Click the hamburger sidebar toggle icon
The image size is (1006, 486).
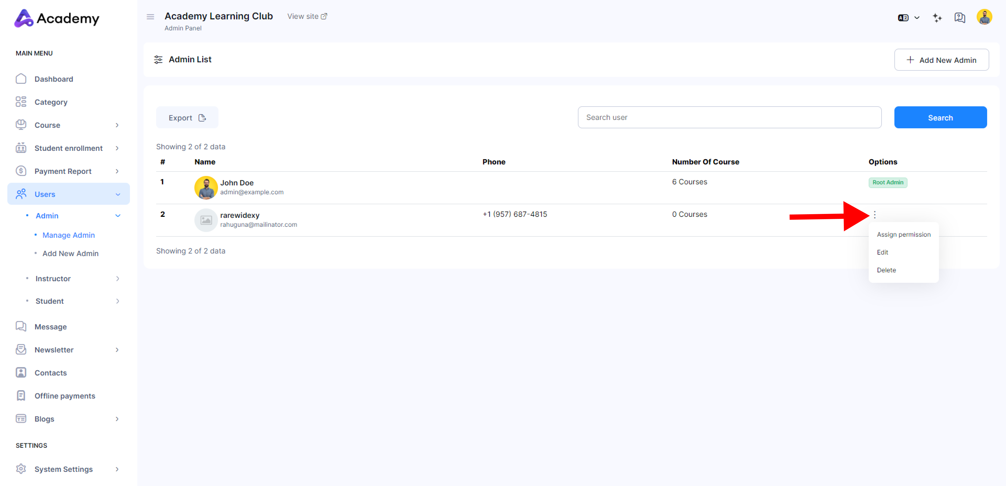150,17
